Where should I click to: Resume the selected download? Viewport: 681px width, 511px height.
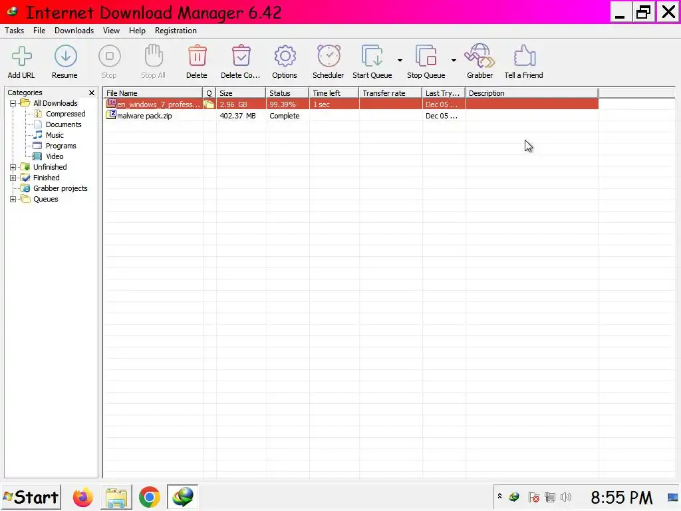65,56
